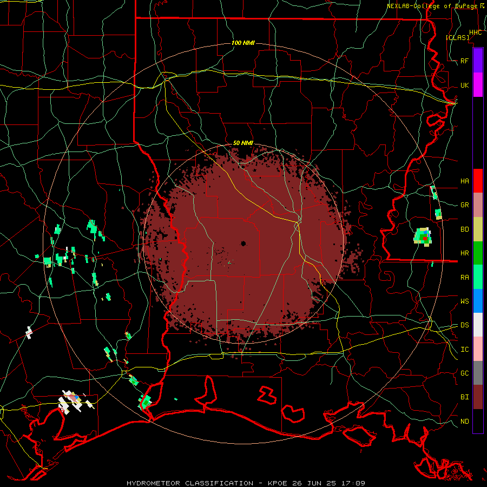Click the 50 NMI range ring label

(x=243, y=143)
